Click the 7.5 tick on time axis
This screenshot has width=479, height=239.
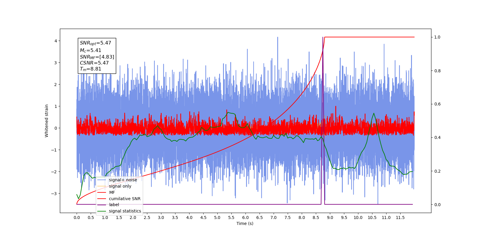(x=288, y=217)
